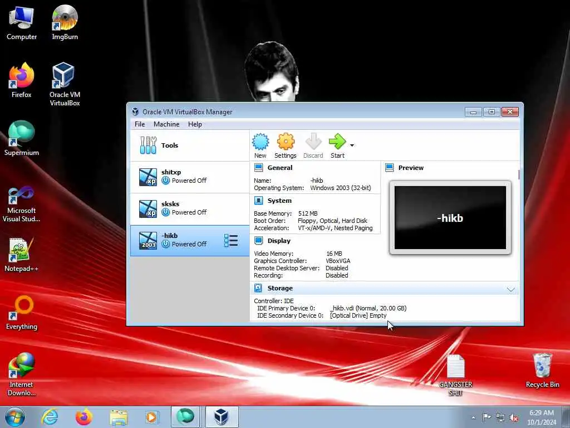Open the Firefox desktop shortcut
This screenshot has width=570, height=428.
[22, 80]
